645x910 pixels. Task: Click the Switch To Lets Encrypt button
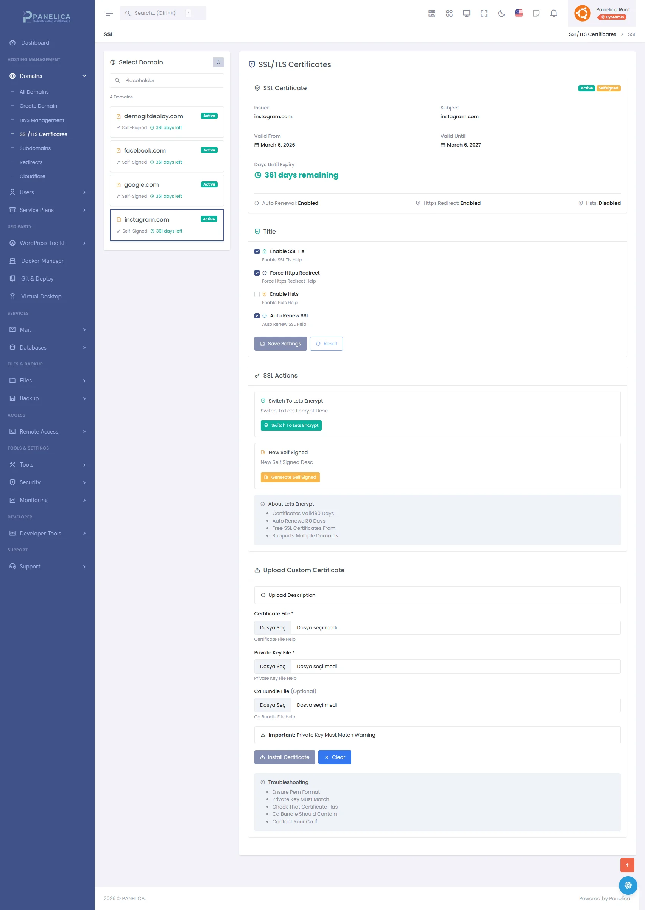(x=291, y=426)
